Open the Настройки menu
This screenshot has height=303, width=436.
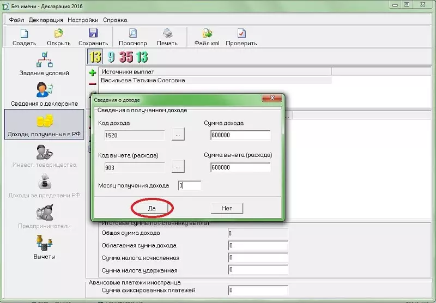[x=83, y=20]
